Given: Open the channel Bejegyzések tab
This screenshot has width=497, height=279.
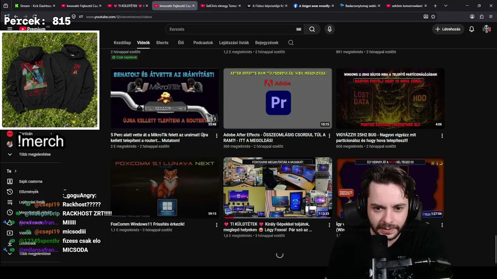Looking at the screenshot, I should pos(267,43).
